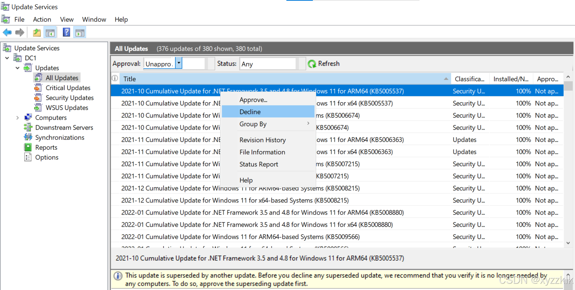Click the Security Updates node icon

tap(38, 97)
